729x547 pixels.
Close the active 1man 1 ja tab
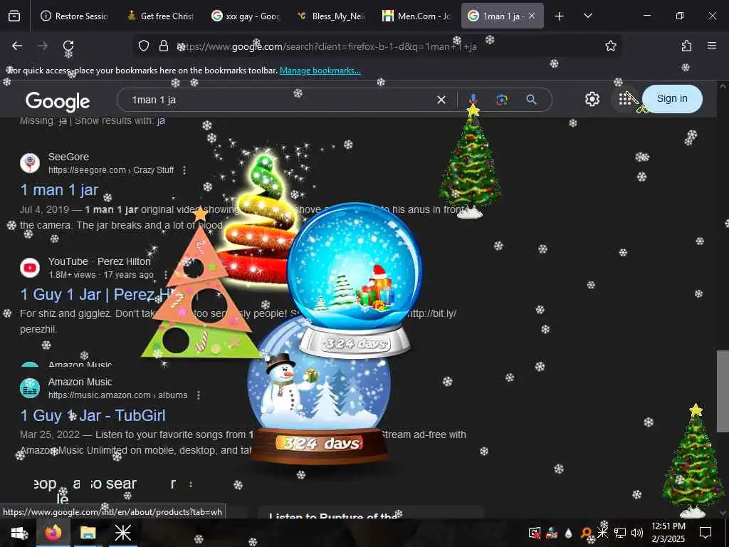click(x=532, y=16)
